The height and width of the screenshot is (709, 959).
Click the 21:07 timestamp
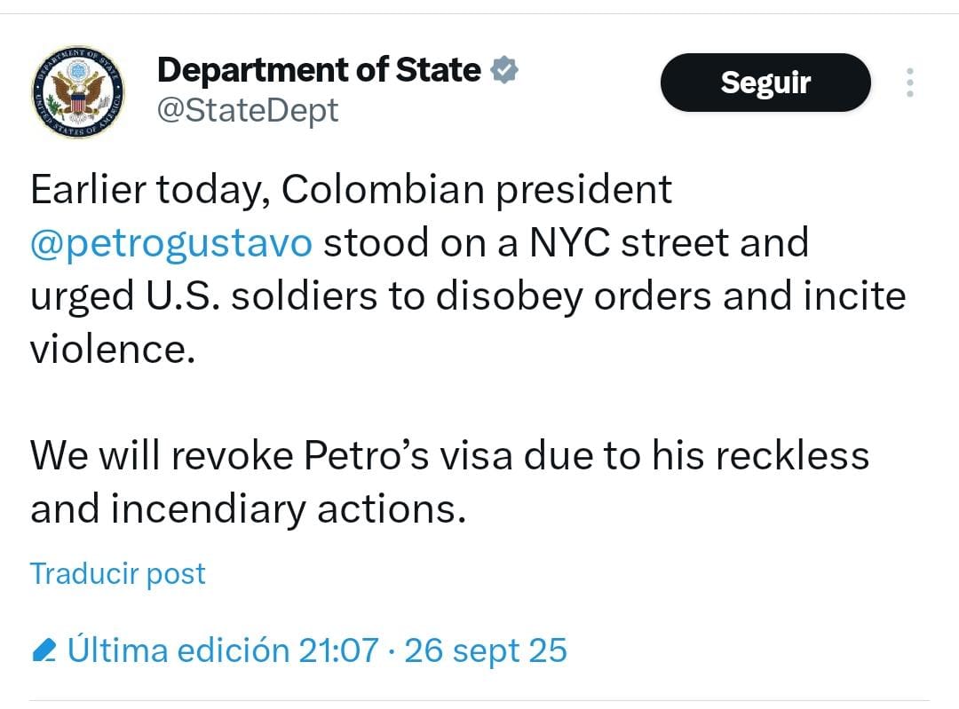338,650
